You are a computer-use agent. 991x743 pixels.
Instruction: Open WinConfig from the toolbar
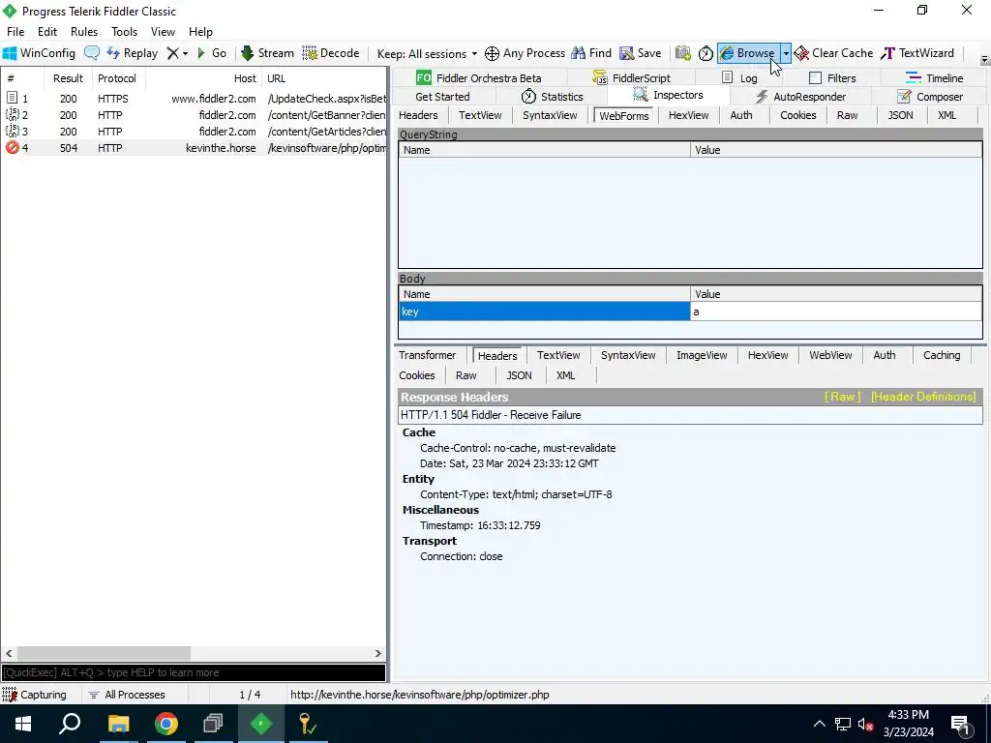39,53
